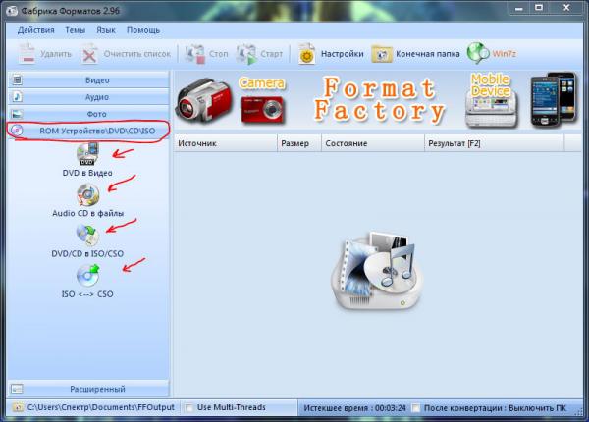
Task: Maximize the Фабрика Форматов window
Action: (x=539, y=8)
